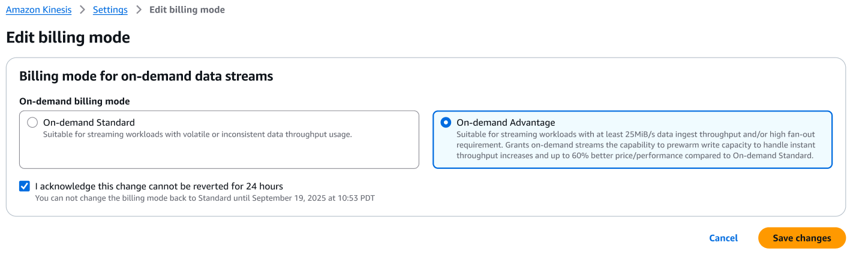Select the On-demand Advantage radio button
Viewport: 853px width, 257px height.
446,122
